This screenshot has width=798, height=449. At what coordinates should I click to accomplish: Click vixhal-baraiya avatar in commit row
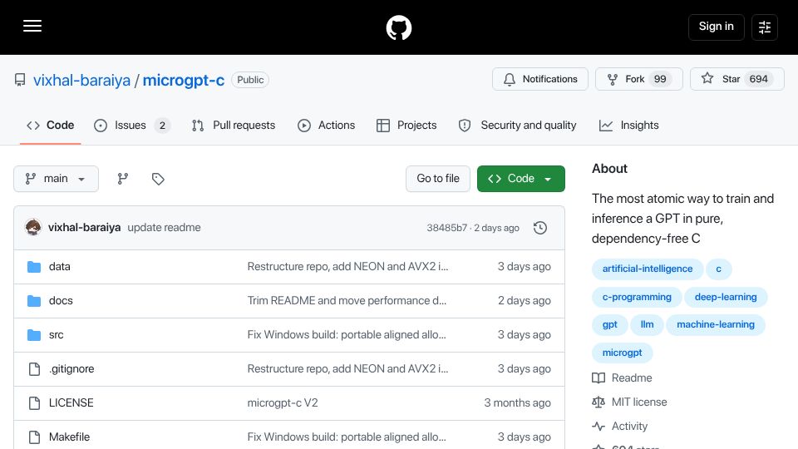point(33,227)
